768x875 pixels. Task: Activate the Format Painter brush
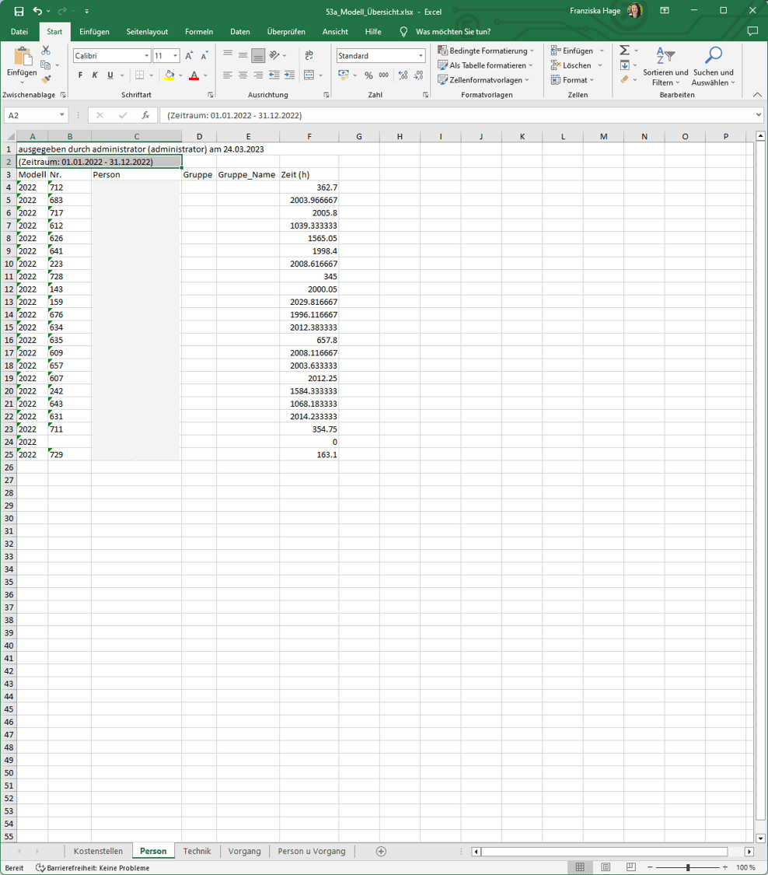[46, 79]
